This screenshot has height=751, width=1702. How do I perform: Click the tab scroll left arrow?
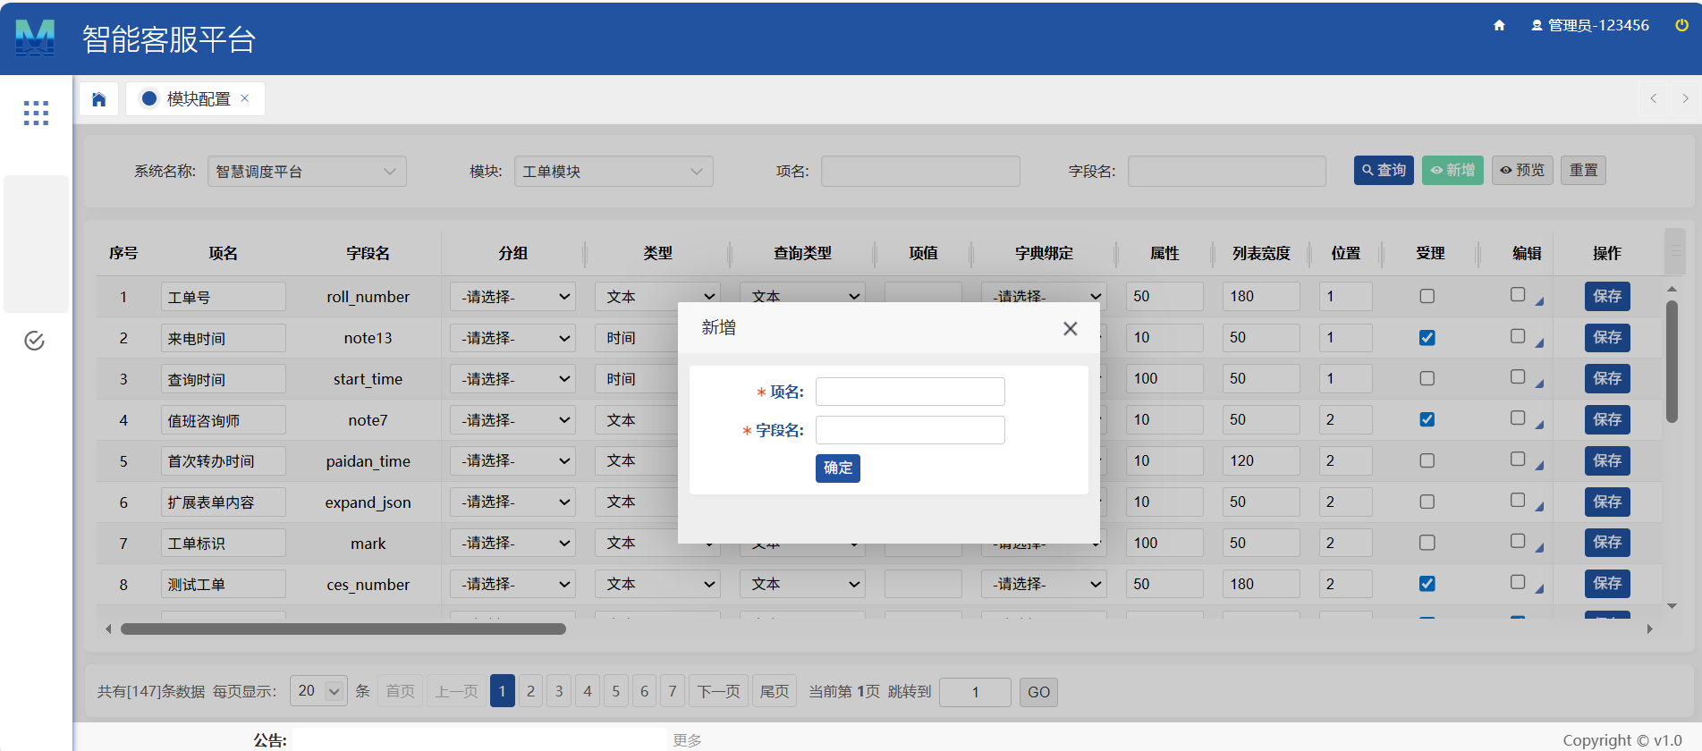click(x=1653, y=98)
